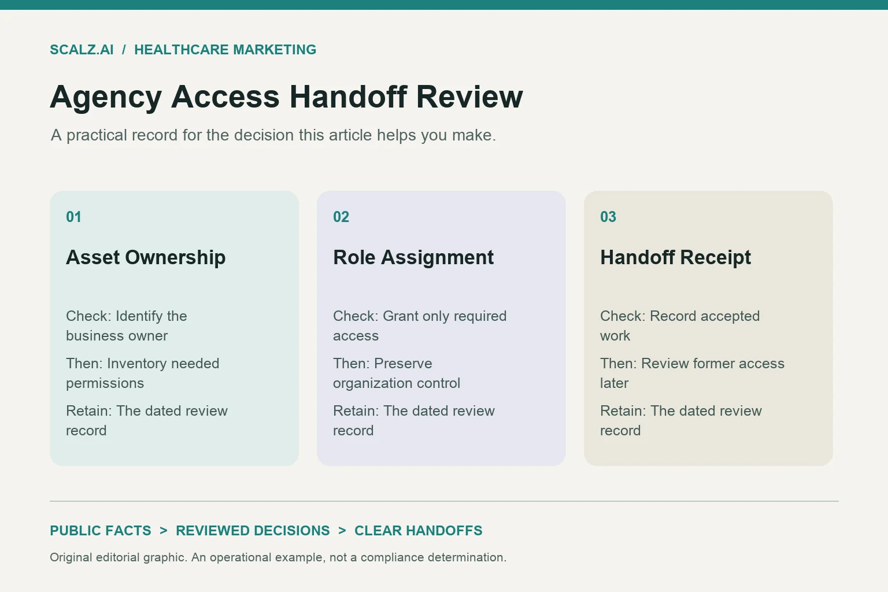The height and width of the screenshot is (592, 888).
Task: Click the Retain line in Handoff Receipt card
Action: pos(681,421)
